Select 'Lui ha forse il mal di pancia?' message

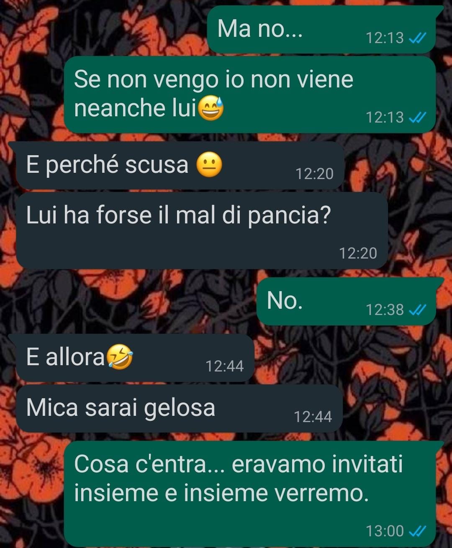tap(201, 230)
